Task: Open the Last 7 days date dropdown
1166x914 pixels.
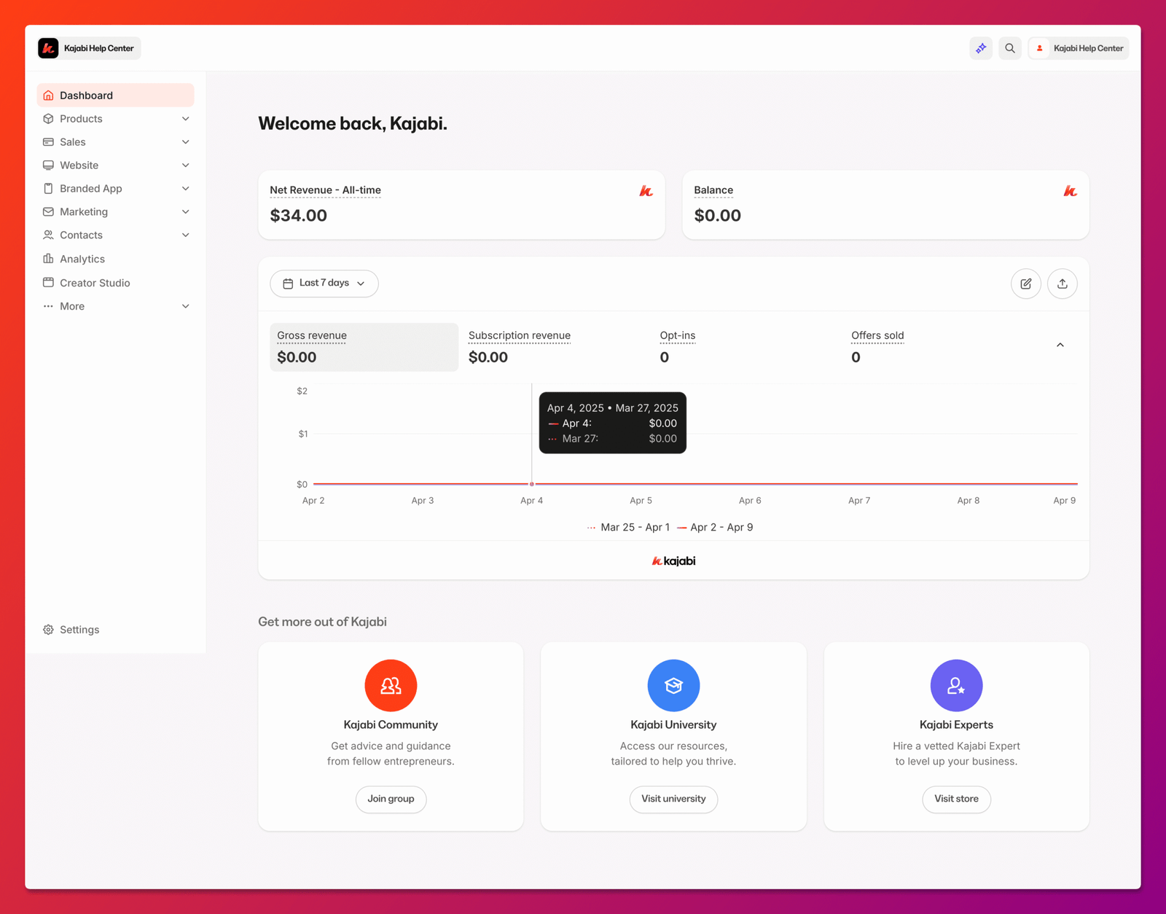Action: coord(324,284)
